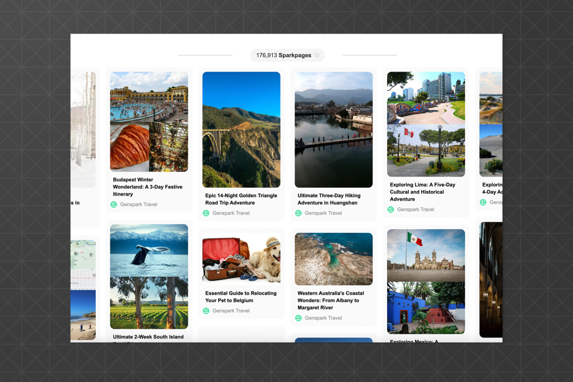Open the Ultimate 2-Week South Island title
Viewport: 573px width, 382px height.
[x=148, y=337]
